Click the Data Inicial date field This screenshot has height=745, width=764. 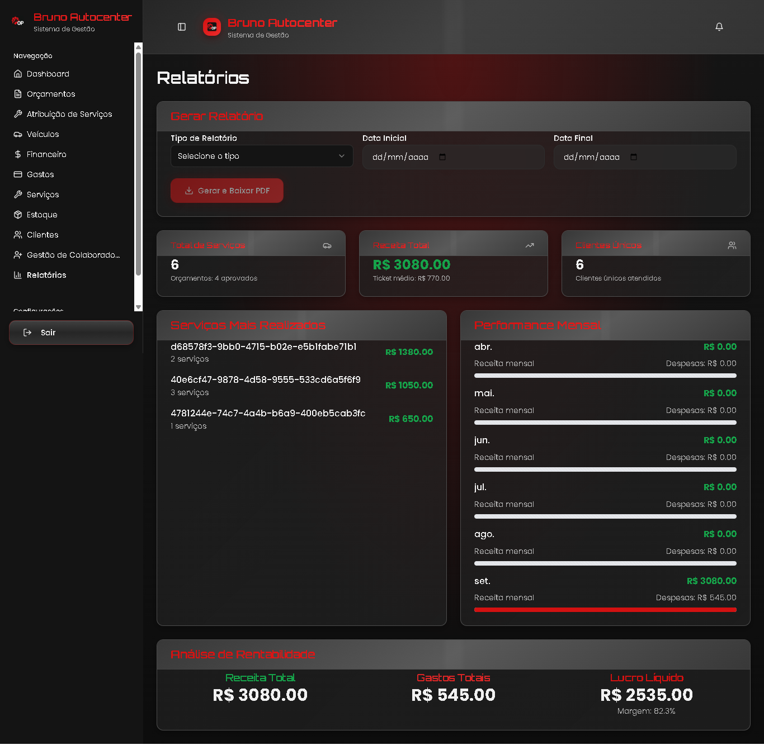point(400,157)
